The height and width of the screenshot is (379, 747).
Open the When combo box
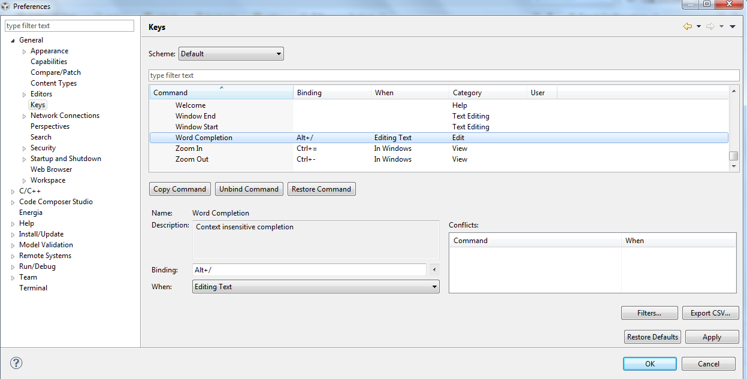tap(316, 287)
